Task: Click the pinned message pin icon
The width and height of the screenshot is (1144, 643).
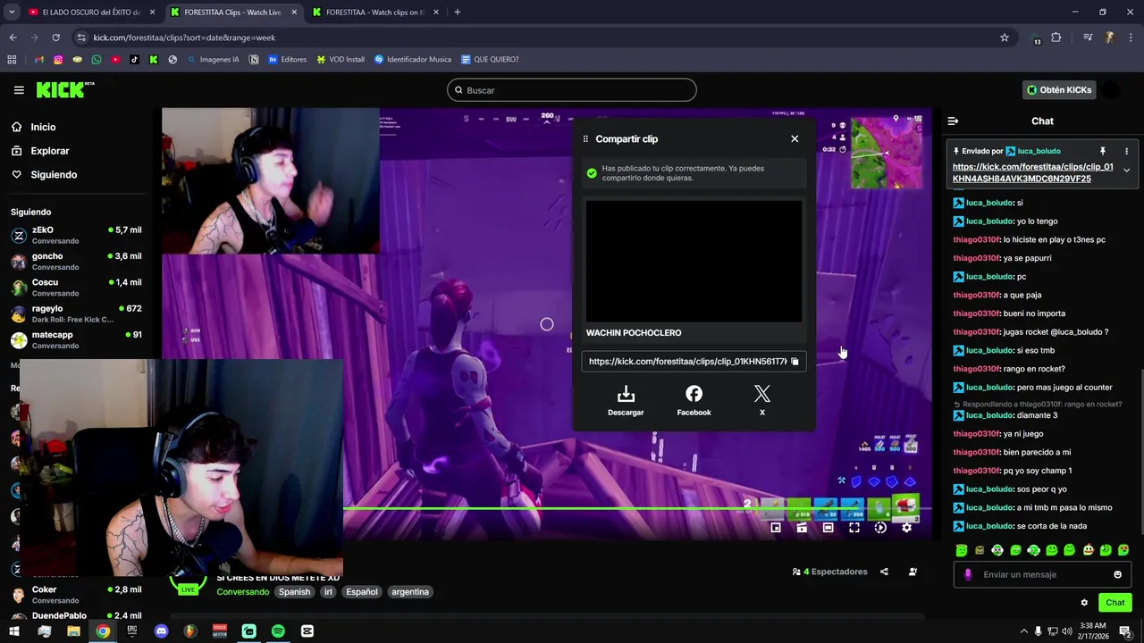Action: click(1102, 151)
